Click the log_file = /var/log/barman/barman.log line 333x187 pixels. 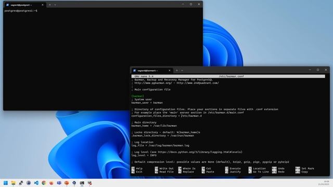click(160, 145)
